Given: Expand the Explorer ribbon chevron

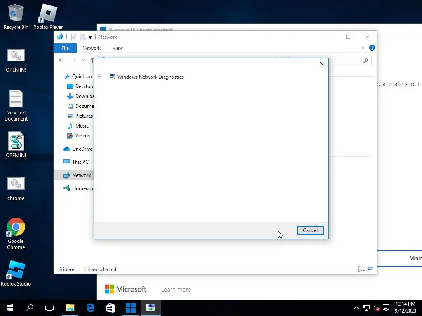Looking at the screenshot, I should coord(363,48).
